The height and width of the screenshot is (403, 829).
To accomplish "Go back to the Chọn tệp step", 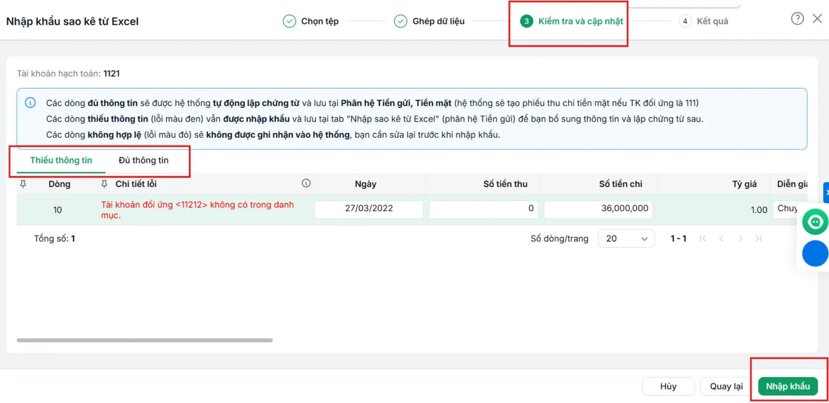I will (311, 21).
